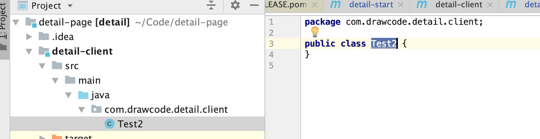Switch to the detail-start editor tab

[x=371, y=5]
